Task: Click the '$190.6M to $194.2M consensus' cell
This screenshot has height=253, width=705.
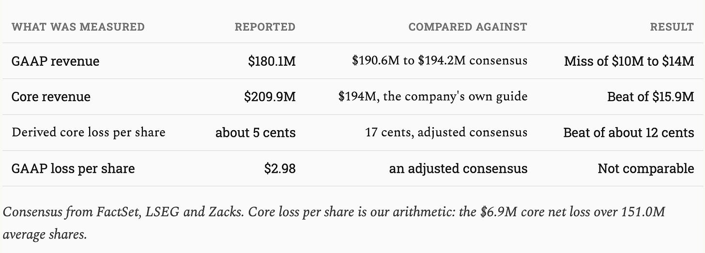Action: (x=440, y=61)
